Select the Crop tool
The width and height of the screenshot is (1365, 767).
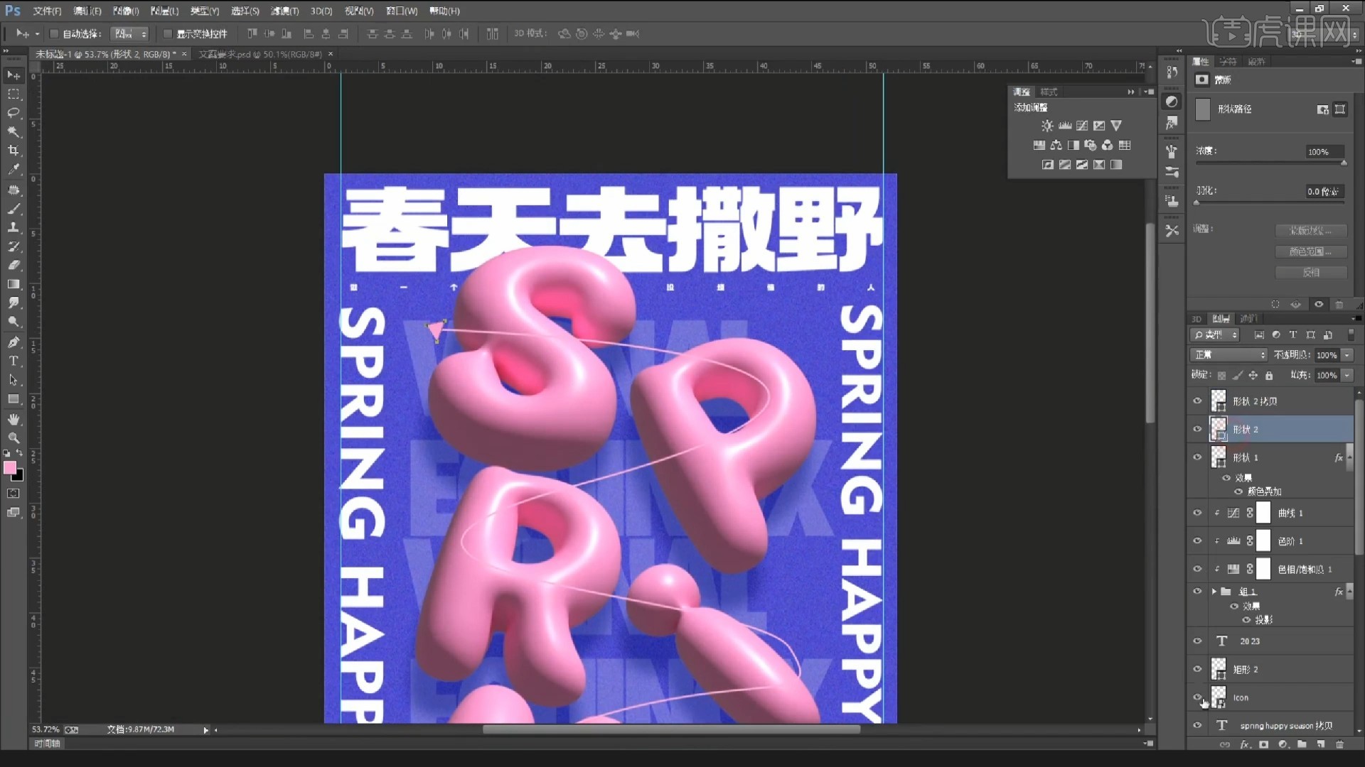tap(14, 151)
